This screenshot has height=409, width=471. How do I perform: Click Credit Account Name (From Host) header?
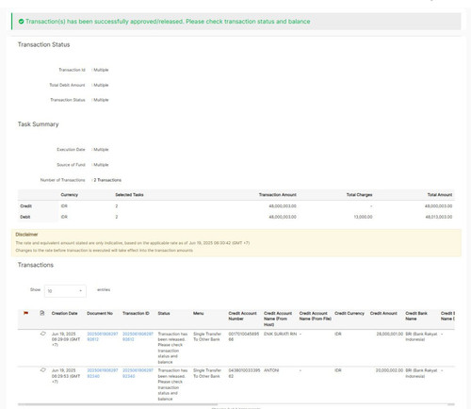coord(278,319)
